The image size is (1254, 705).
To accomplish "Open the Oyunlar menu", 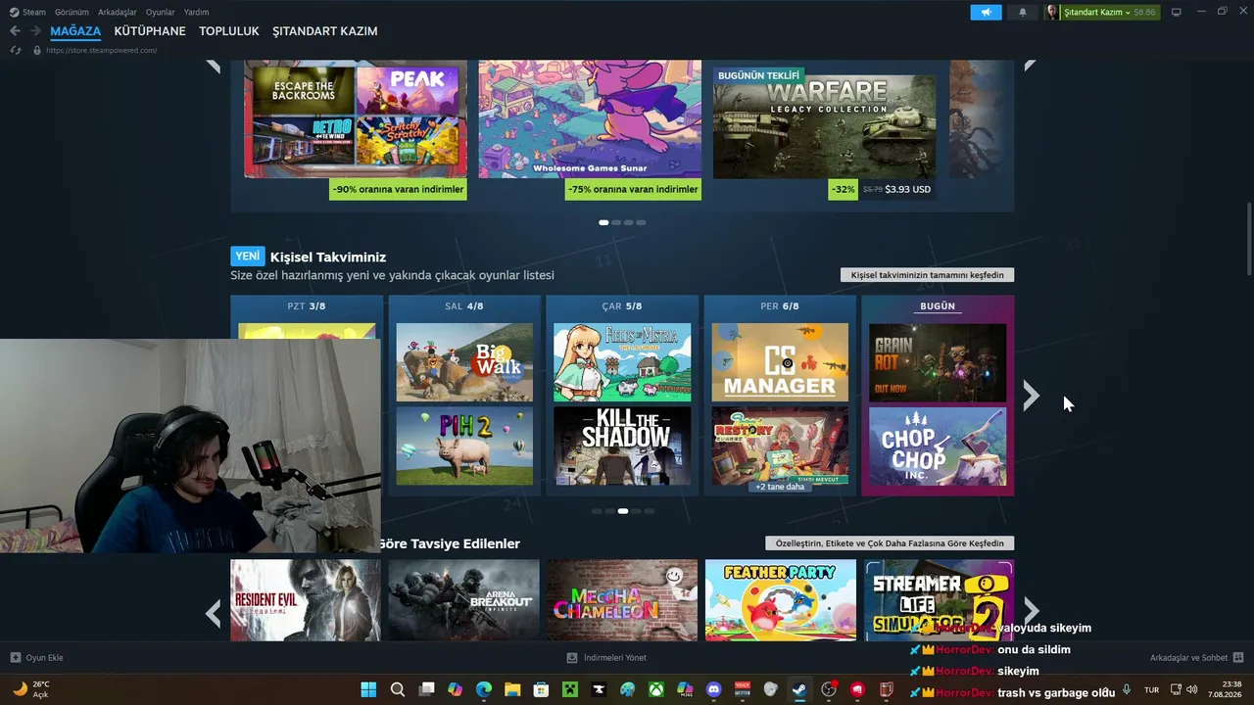I will tap(161, 12).
